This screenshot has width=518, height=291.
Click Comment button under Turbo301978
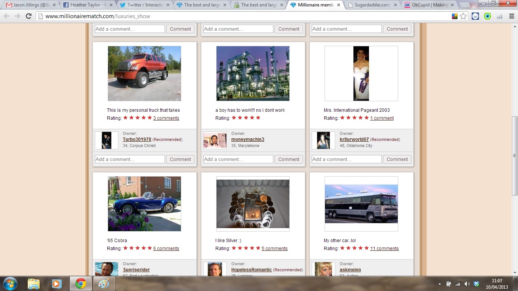click(x=181, y=160)
